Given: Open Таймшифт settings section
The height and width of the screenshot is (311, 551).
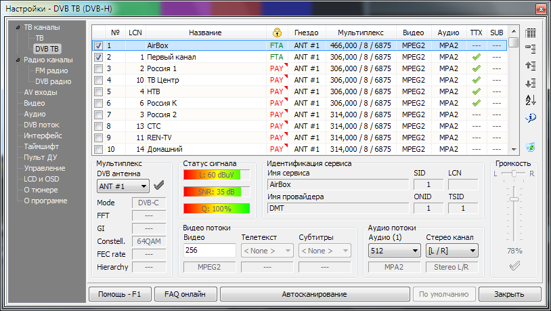Looking at the screenshot, I should pyautogui.click(x=43, y=146).
